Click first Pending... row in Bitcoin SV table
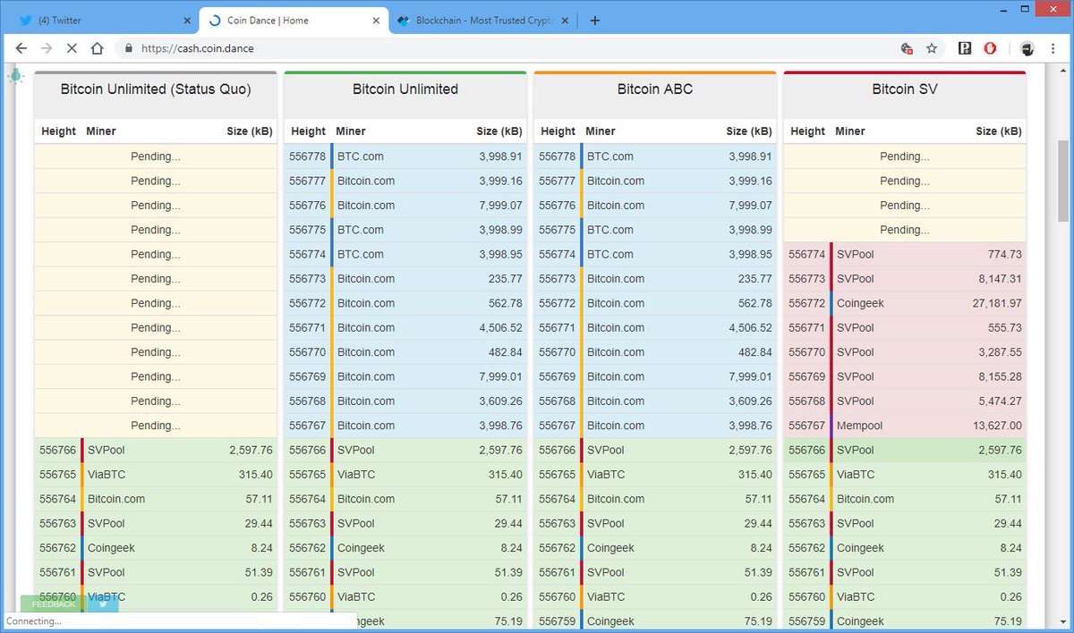 pyautogui.click(x=905, y=156)
